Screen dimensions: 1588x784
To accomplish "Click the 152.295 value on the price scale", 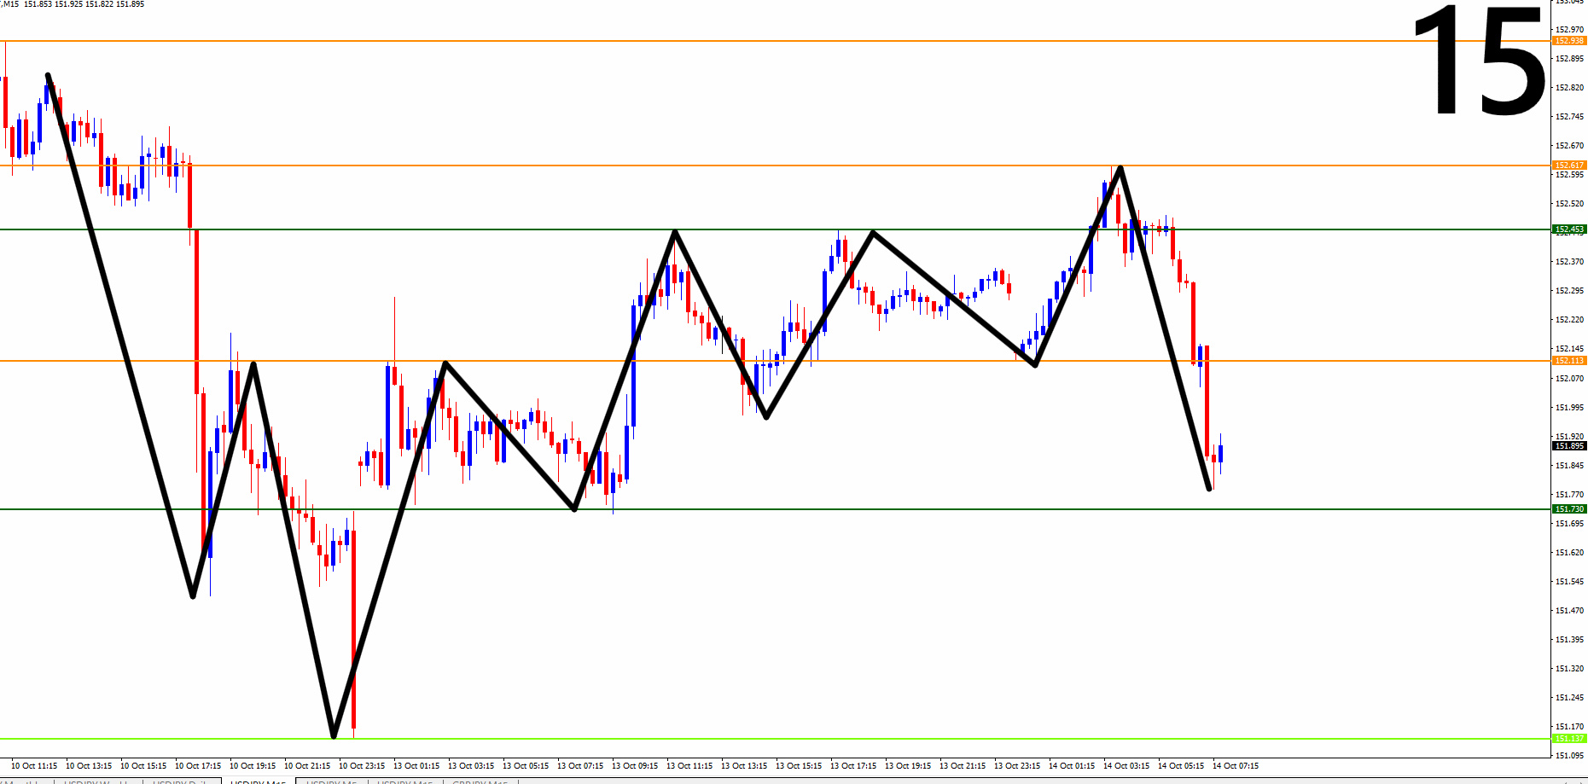I will tap(1569, 291).
